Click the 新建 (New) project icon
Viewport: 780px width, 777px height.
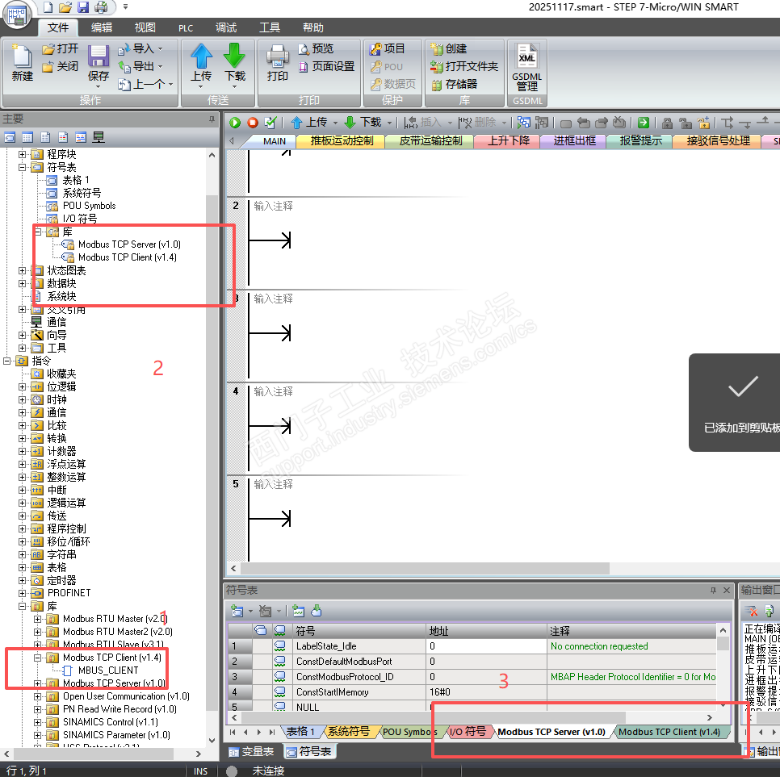pyautogui.click(x=23, y=63)
